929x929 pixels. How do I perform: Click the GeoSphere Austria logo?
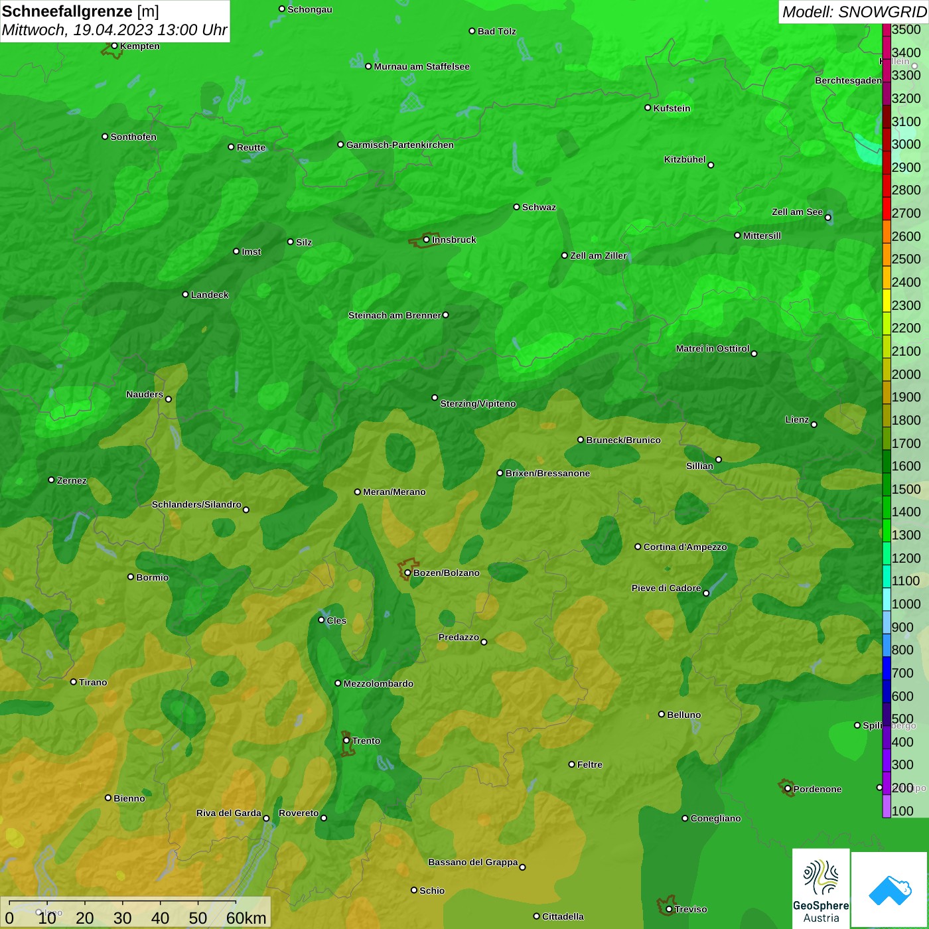821,889
